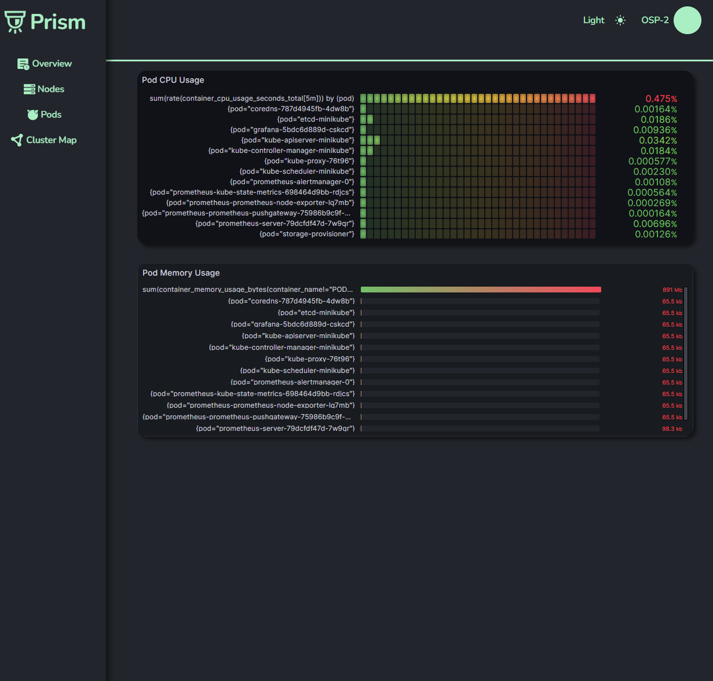Select prometheus-server-79dcfdf47d-7w9qr in Memory panel

(x=275, y=429)
